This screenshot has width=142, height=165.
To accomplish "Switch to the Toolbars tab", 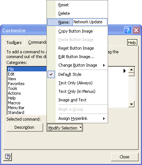I will [x=14, y=43].
